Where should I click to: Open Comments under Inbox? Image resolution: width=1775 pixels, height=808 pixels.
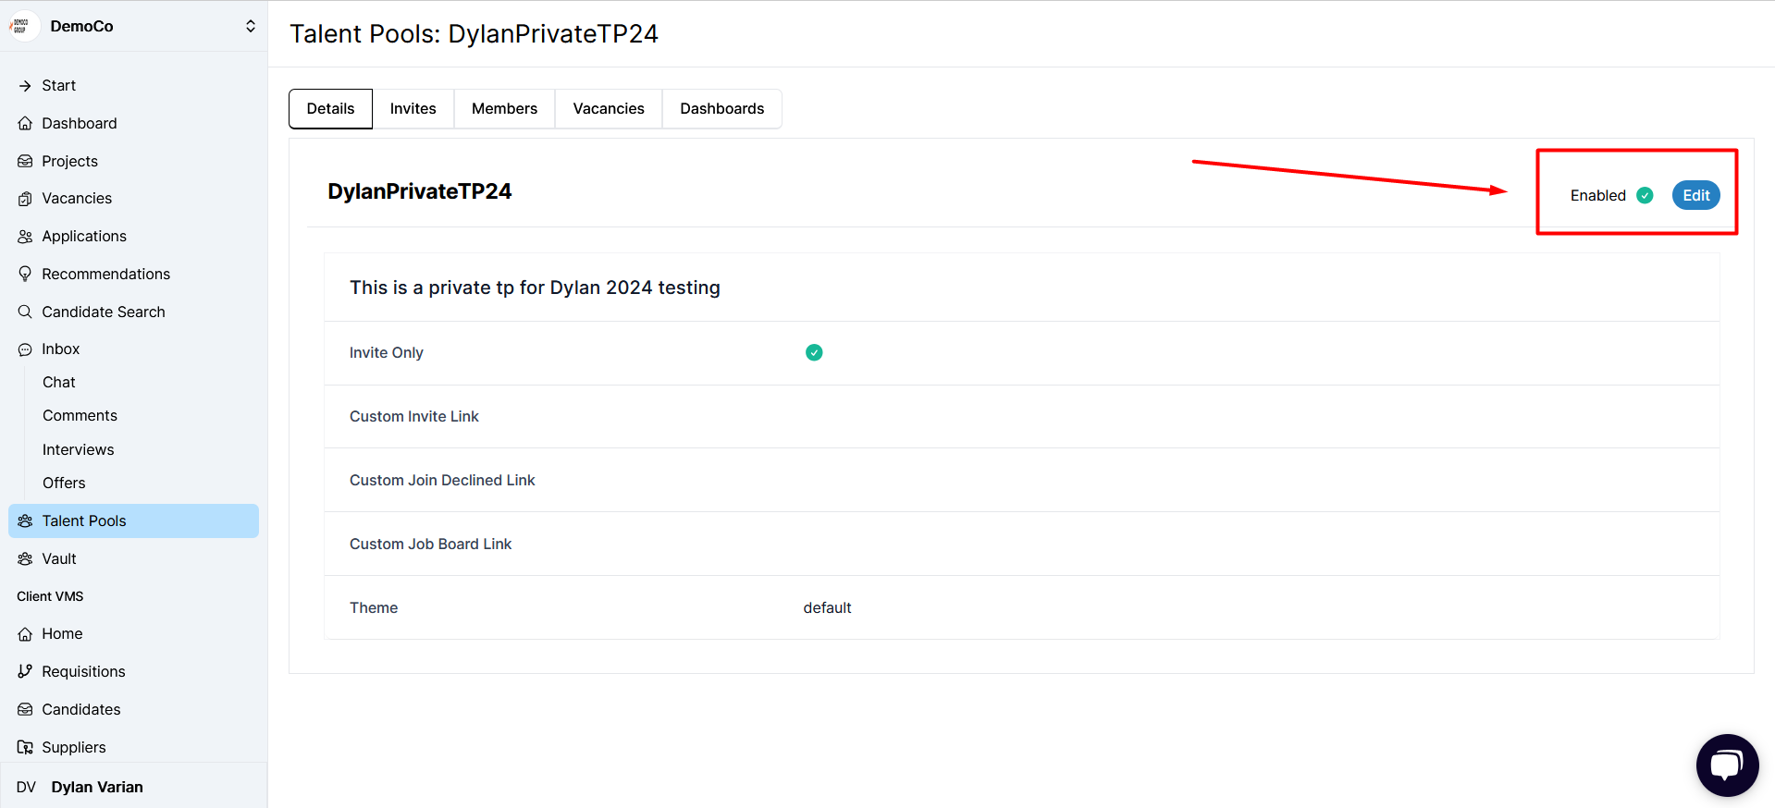click(80, 416)
